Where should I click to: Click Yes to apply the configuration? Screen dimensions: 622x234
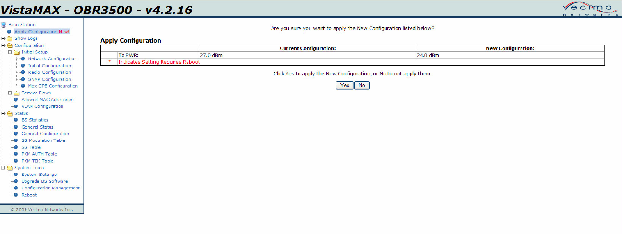point(345,85)
